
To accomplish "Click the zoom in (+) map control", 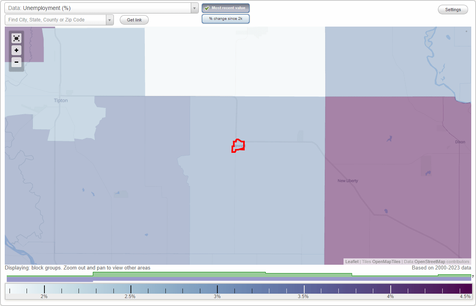I will (x=16, y=50).
